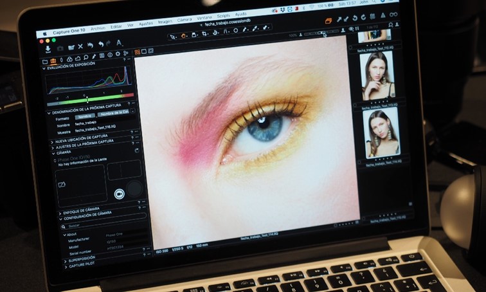
Task: Select the Rotate straighten cursor tool
Action: click(x=215, y=32)
